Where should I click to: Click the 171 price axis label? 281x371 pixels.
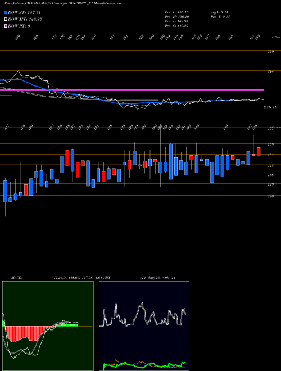pyautogui.click(x=270, y=129)
